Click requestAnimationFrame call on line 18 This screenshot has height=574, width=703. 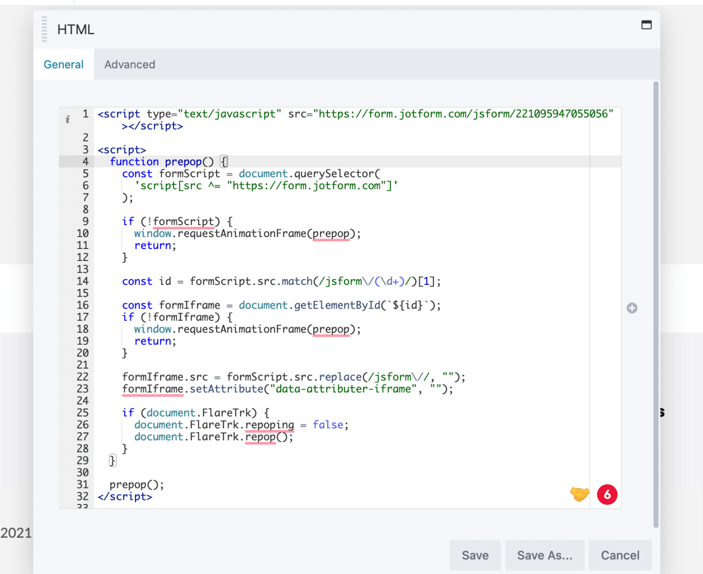point(247,329)
